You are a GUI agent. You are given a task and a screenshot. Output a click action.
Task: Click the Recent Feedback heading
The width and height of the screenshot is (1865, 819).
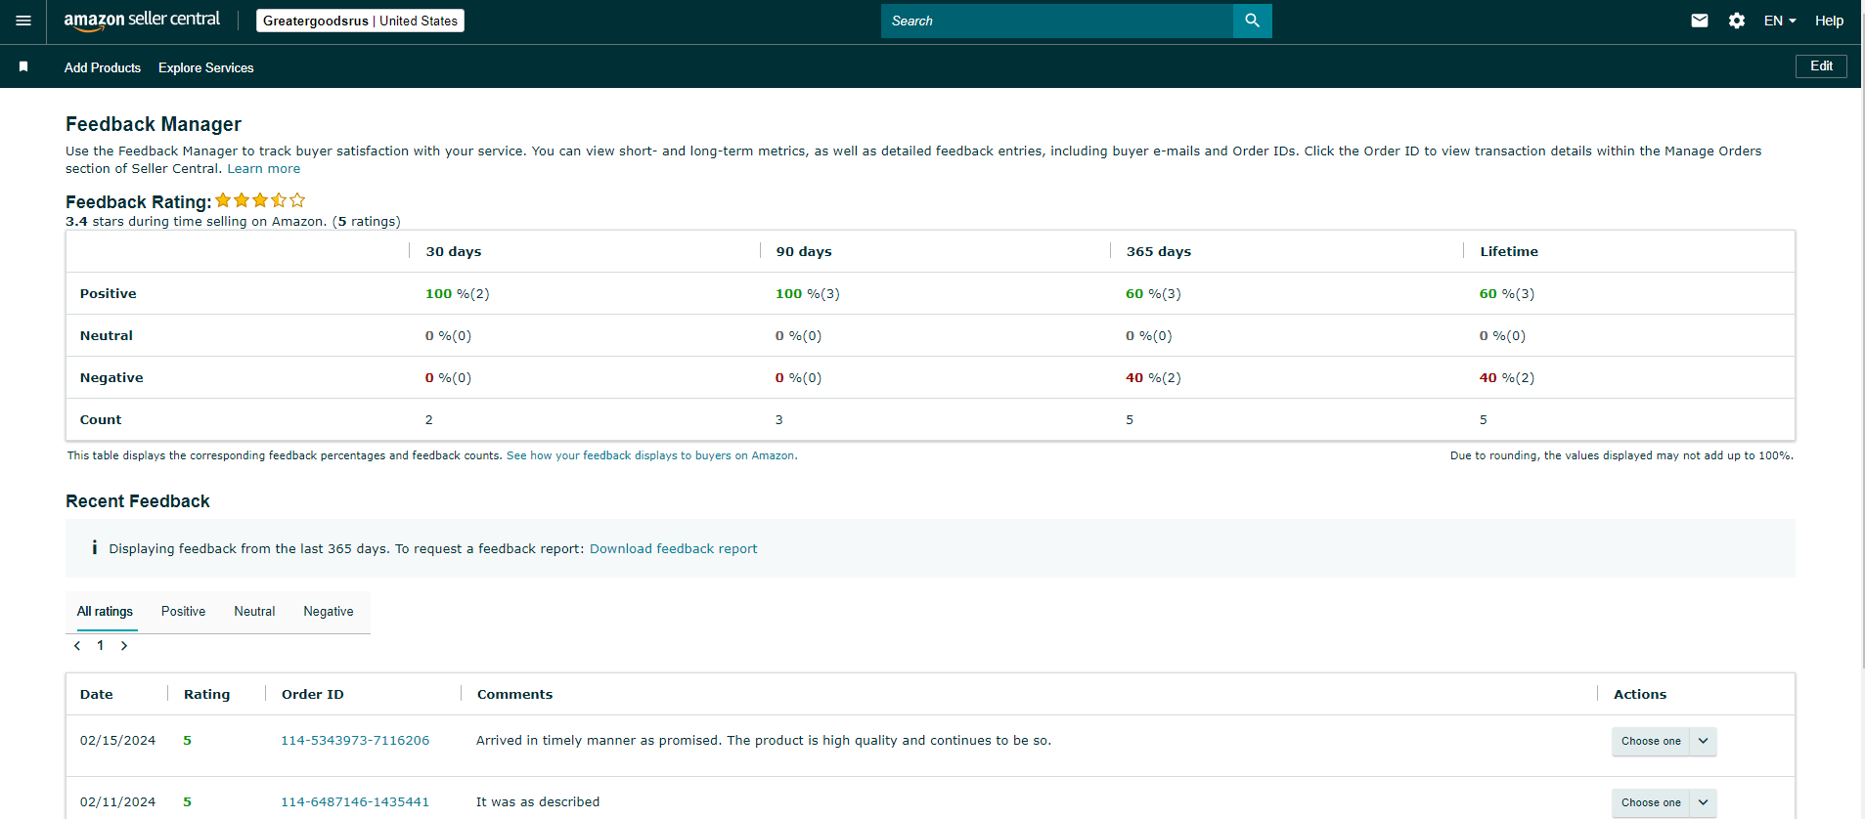click(x=138, y=501)
